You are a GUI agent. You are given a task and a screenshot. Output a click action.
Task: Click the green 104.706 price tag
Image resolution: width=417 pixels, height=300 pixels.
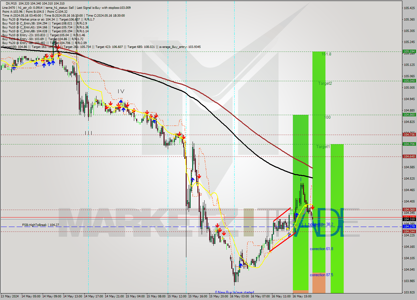pyautogui.click(x=409, y=144)
